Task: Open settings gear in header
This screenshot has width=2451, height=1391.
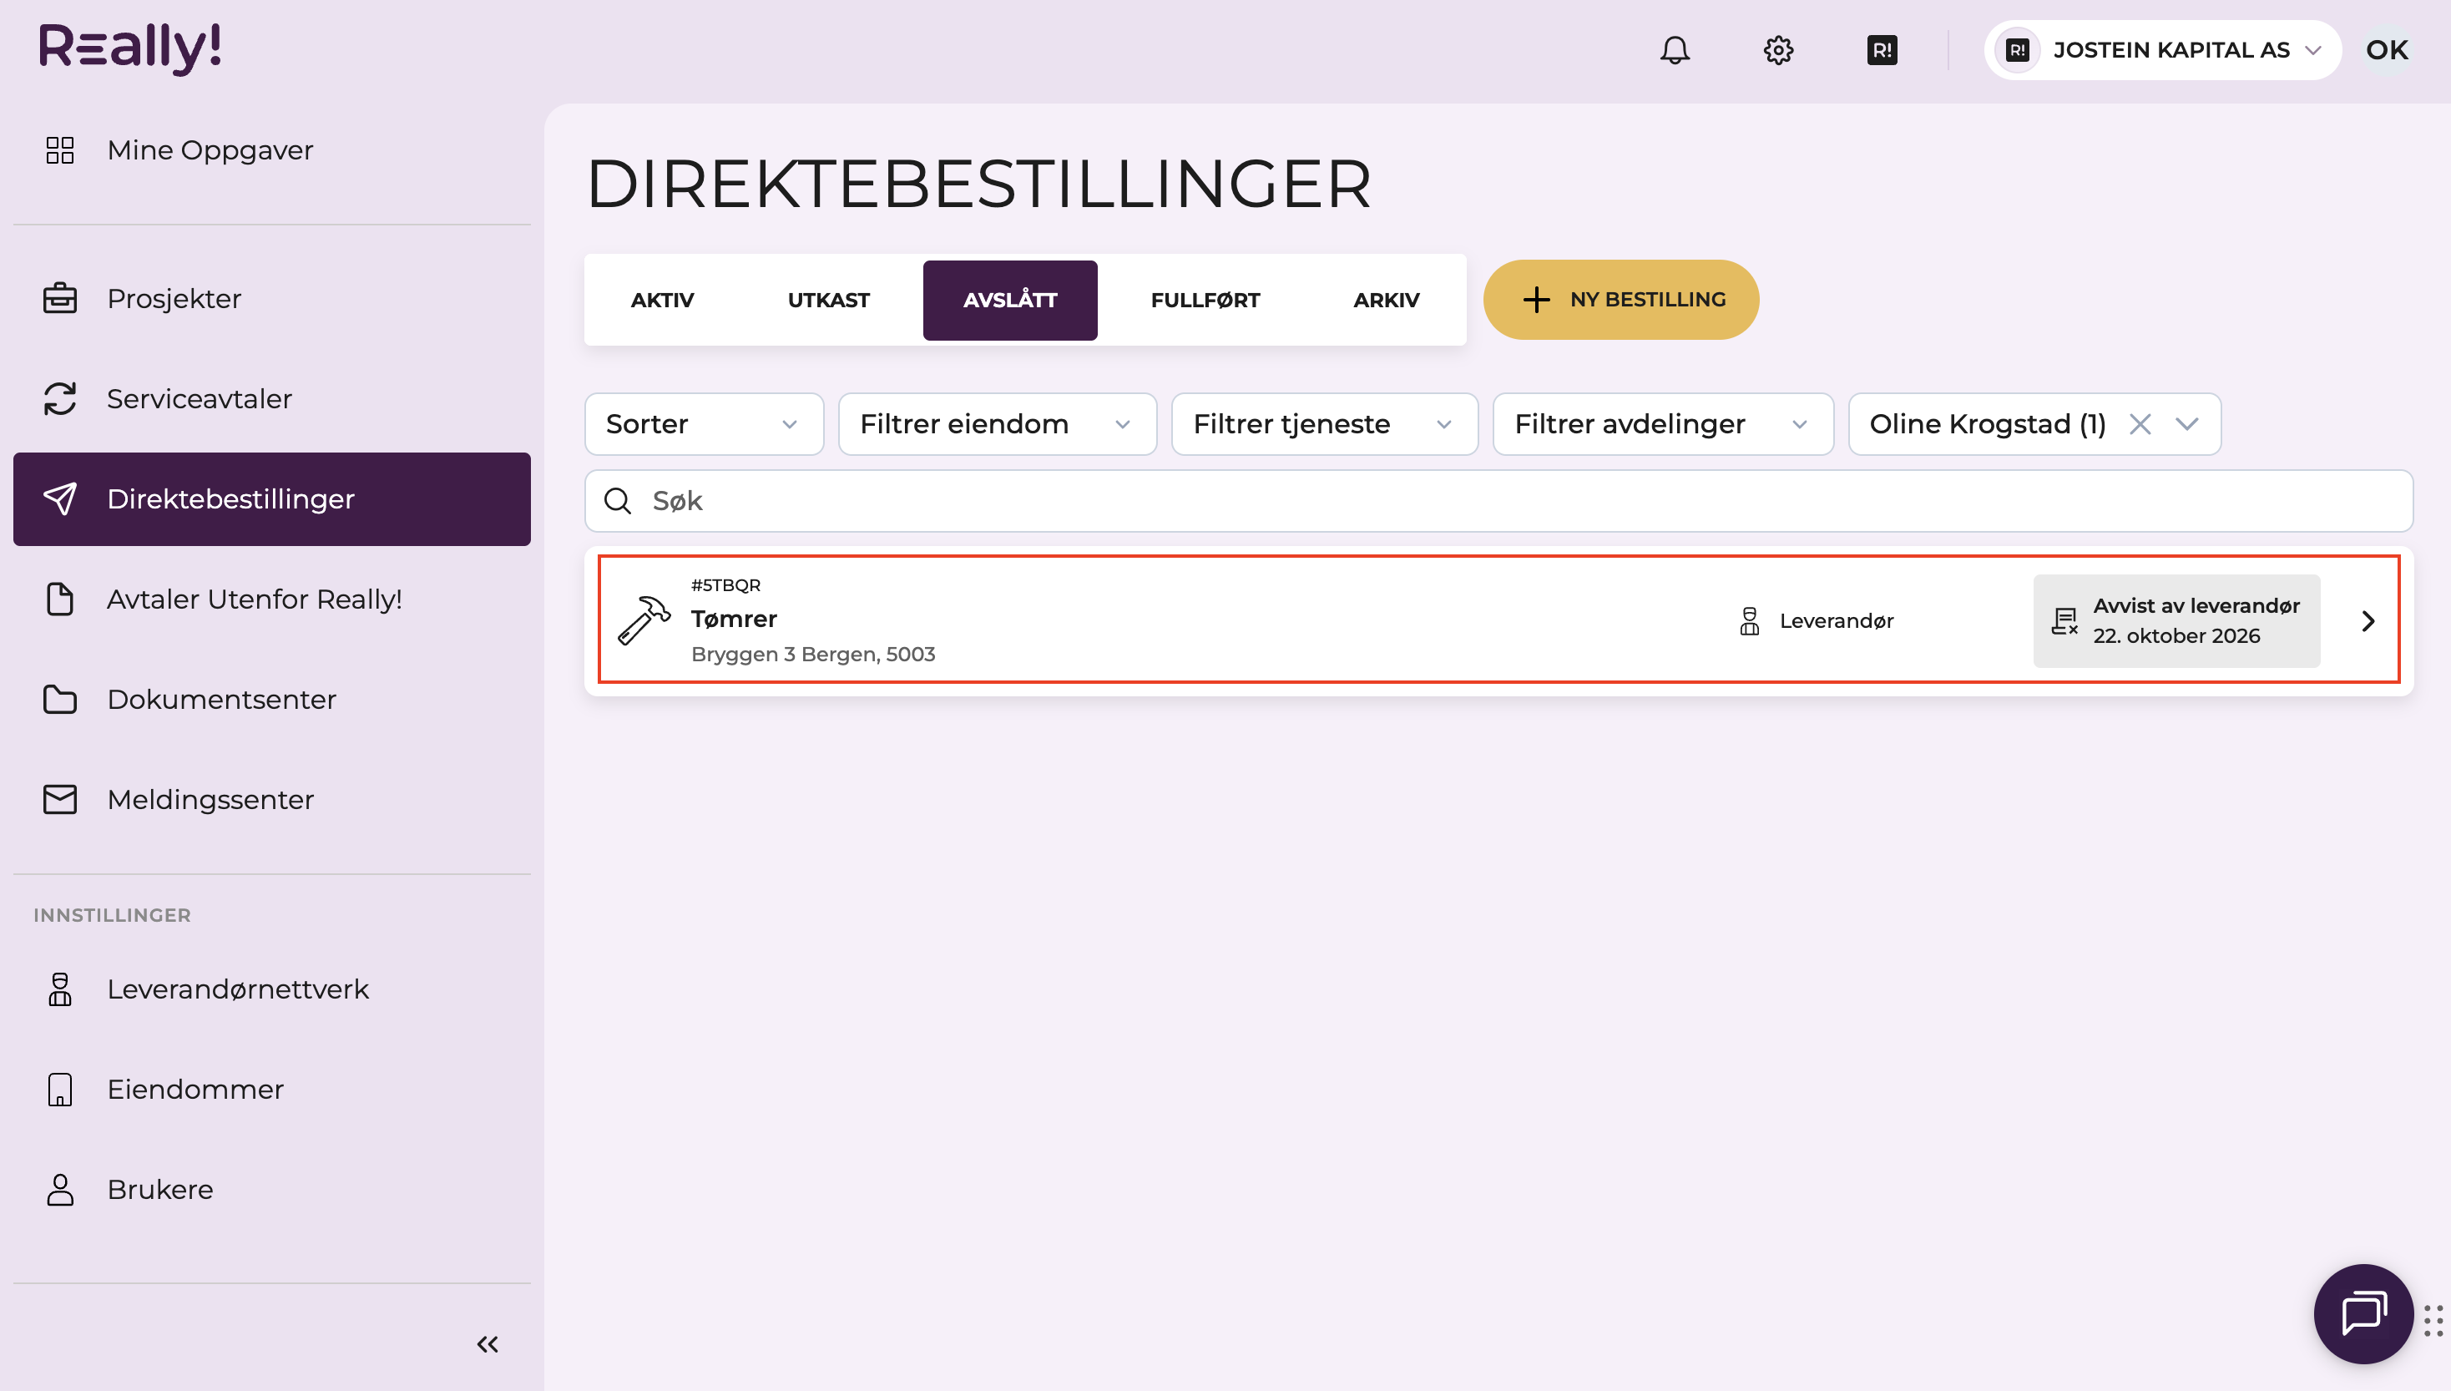Action: point(1777,50)
